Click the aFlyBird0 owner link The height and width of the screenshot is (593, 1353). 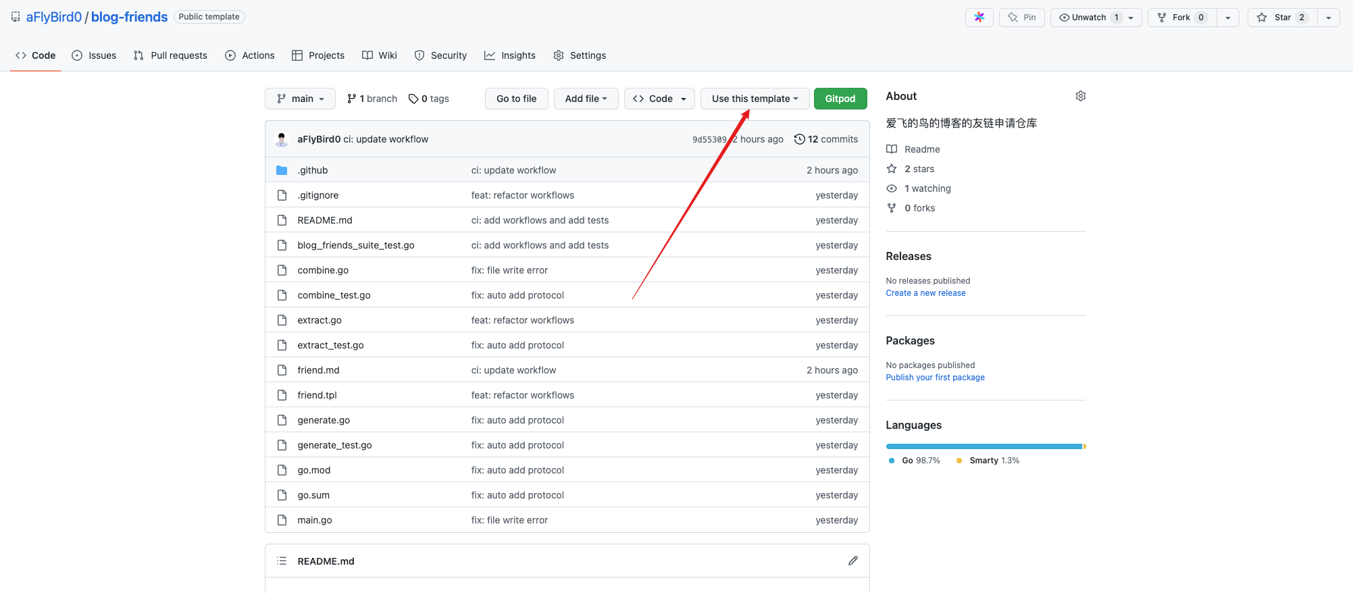click(x=54, y=17)
